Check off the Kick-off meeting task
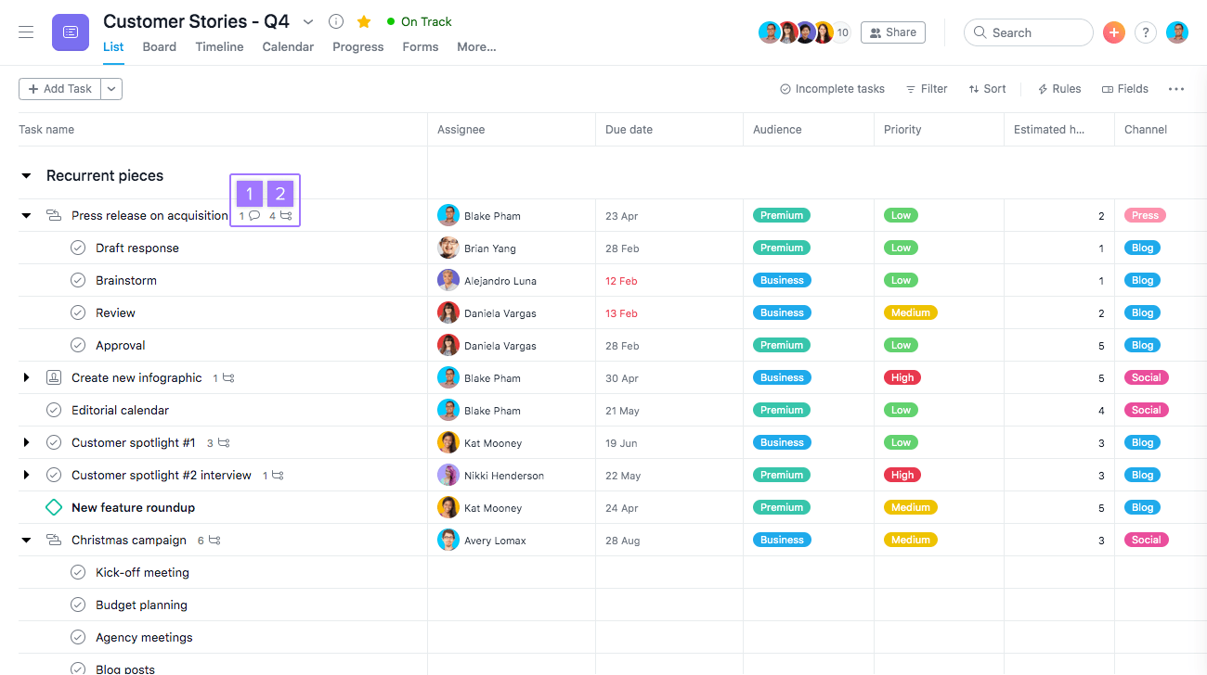 coord(78,572)
